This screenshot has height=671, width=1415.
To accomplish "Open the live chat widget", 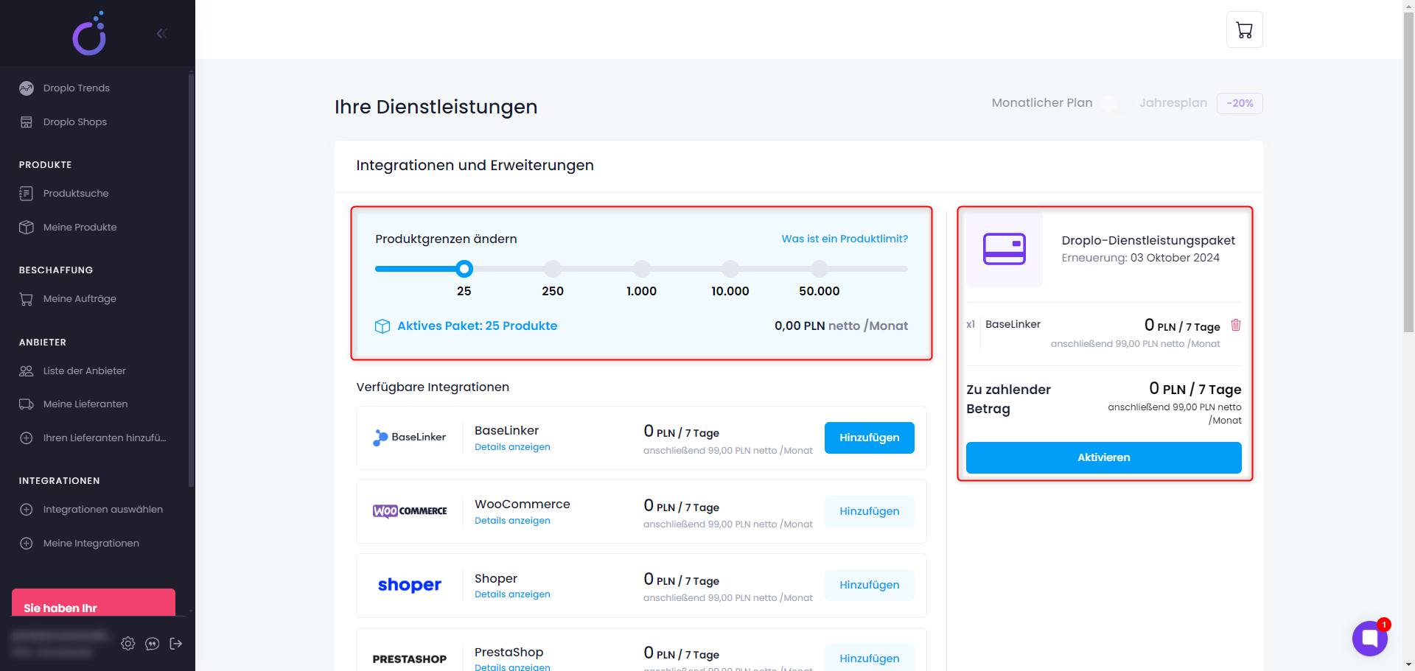I will point(1369,638).
